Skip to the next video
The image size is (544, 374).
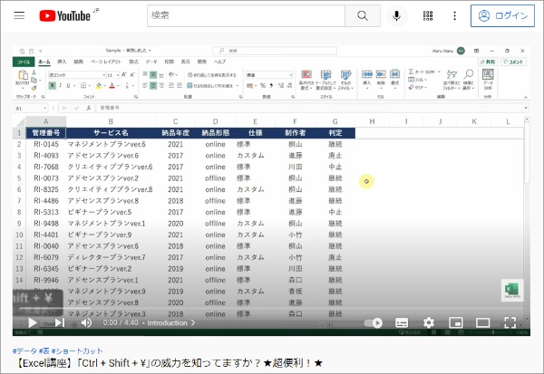(60, 322)
